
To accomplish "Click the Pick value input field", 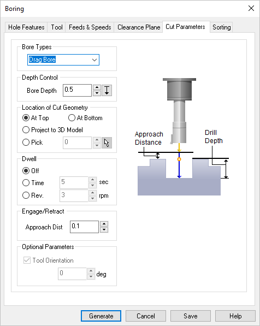I will [x=77, y=143].
